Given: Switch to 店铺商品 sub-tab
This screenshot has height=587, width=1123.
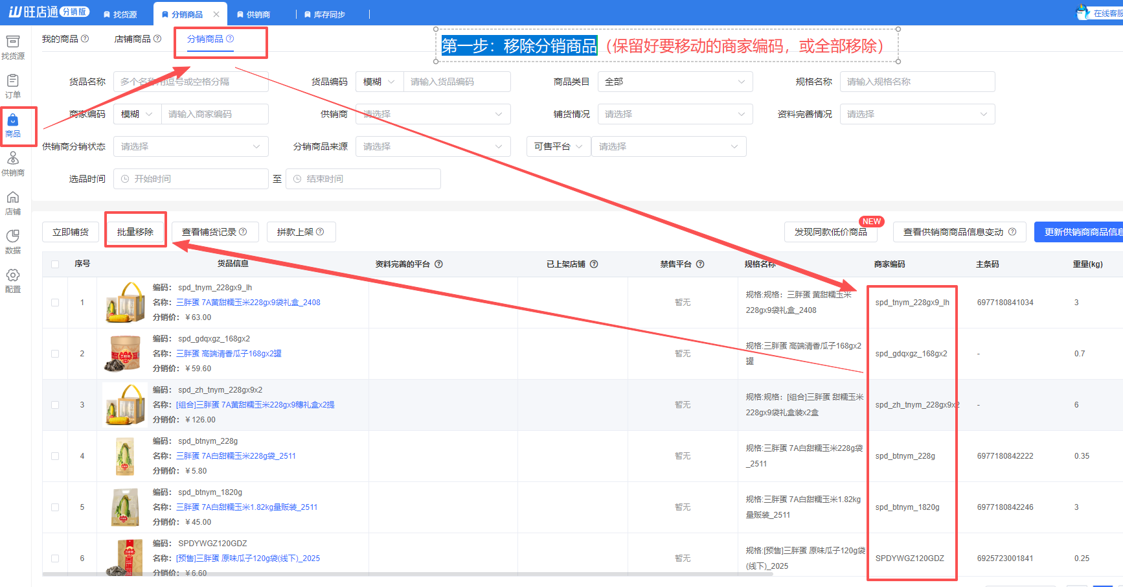Looking at the screenshot, I should tap(133, 39).
